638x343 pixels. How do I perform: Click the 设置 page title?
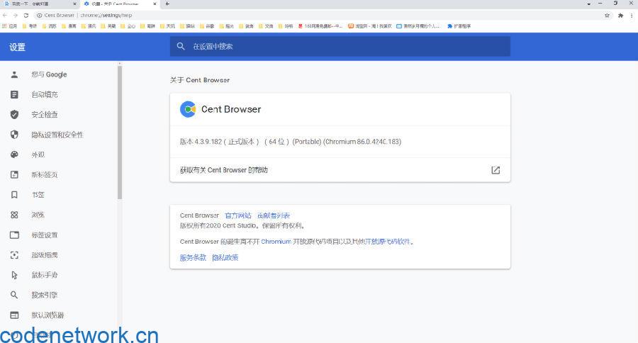[17, 47]
